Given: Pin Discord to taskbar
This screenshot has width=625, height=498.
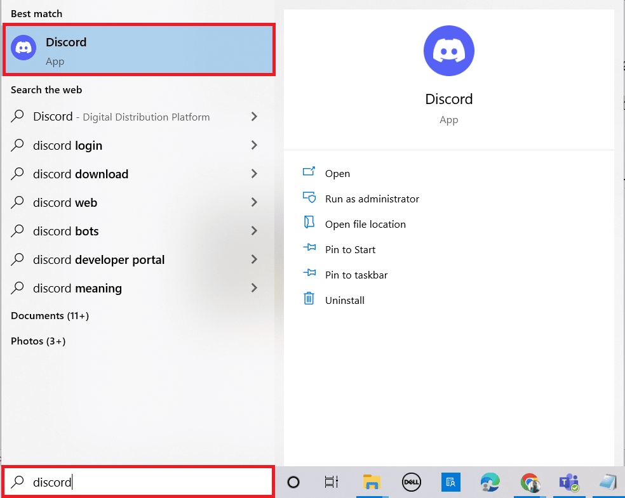Looking at the screenshot, I should [x=356, y=275].
